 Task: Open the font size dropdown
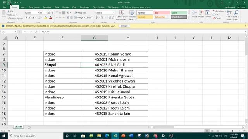(46, 13)
